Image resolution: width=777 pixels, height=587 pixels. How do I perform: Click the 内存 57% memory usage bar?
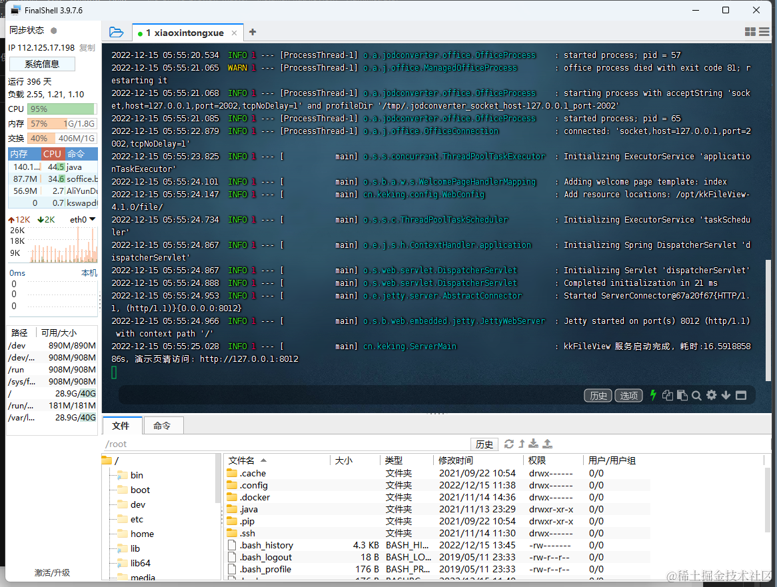click(x=62, y=124)
